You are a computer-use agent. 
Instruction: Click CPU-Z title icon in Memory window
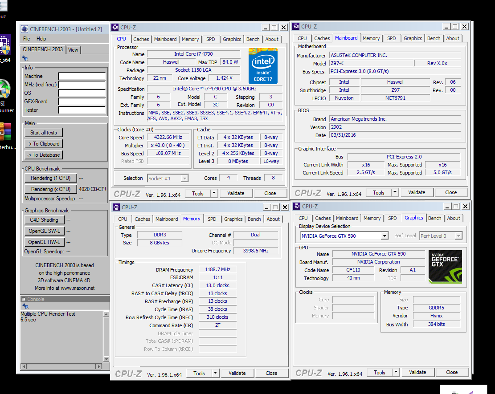tap(116, 207)
